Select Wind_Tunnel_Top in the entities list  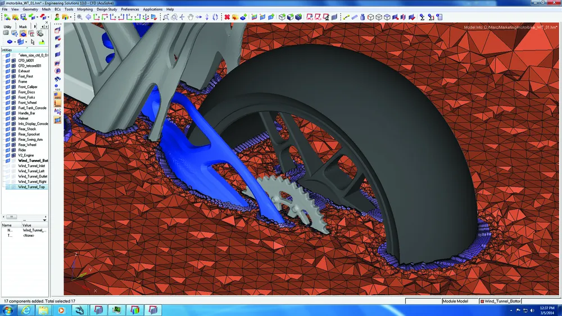(31, 187)
